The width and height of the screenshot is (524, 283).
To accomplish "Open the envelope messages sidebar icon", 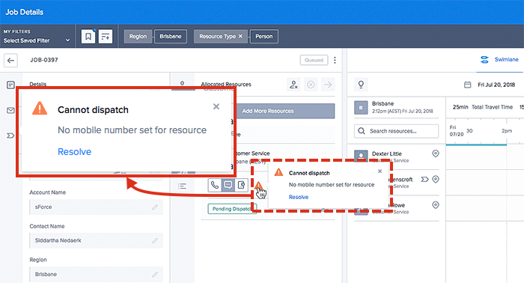I will coord(10,110).
